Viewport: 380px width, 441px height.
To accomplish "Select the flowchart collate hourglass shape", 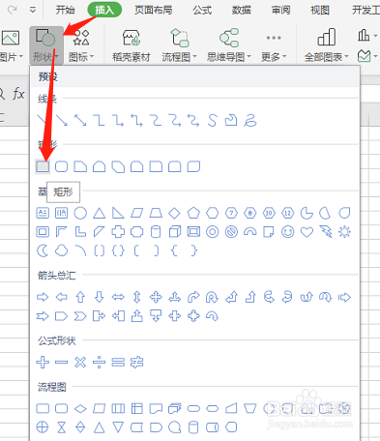I will (61, 427).
